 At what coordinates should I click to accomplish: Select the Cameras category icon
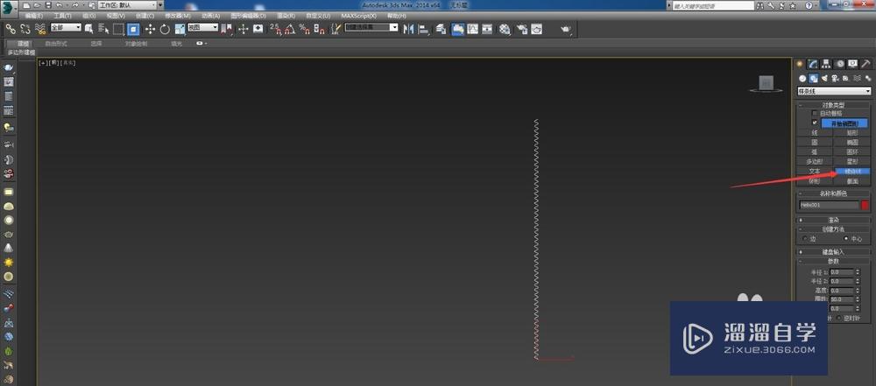coord(835,78)
